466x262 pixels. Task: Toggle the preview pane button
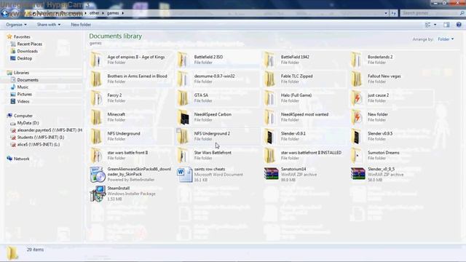(x=446, y=25)
